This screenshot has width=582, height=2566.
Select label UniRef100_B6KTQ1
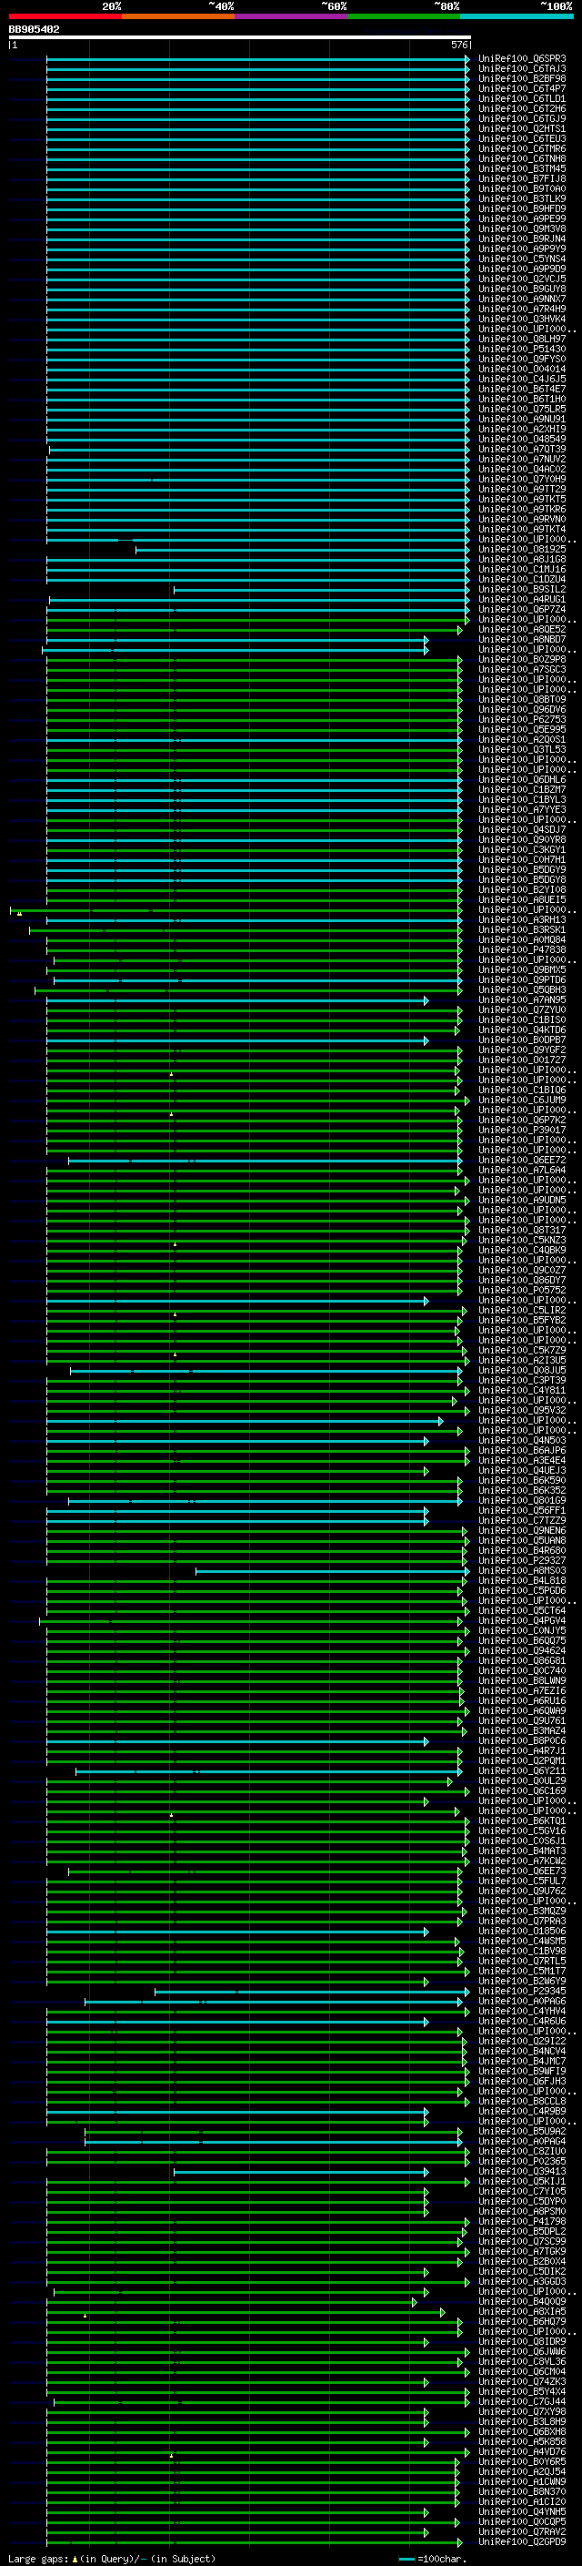522,1822
